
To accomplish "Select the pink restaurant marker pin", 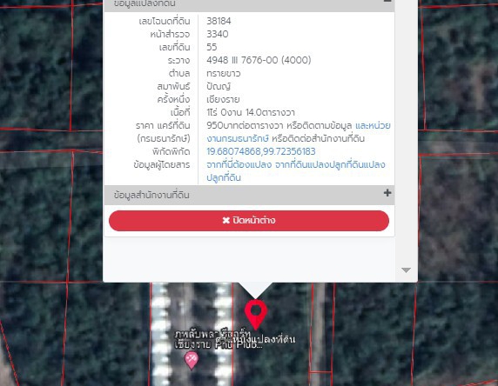I will (192, 360).
